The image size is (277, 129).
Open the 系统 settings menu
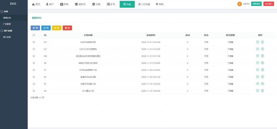click(x=160, y=4)
